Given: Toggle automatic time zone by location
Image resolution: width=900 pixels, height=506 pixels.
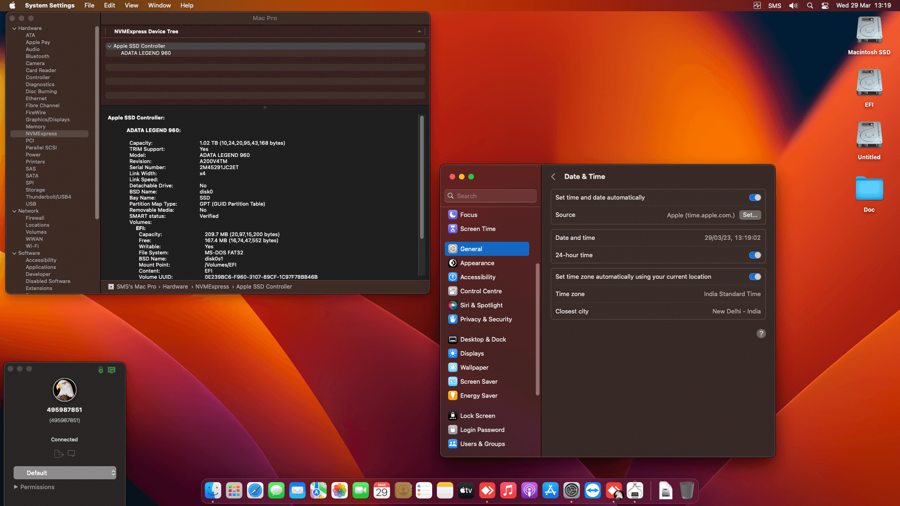Looking at the screenshot, I should [x=755, y=277].
